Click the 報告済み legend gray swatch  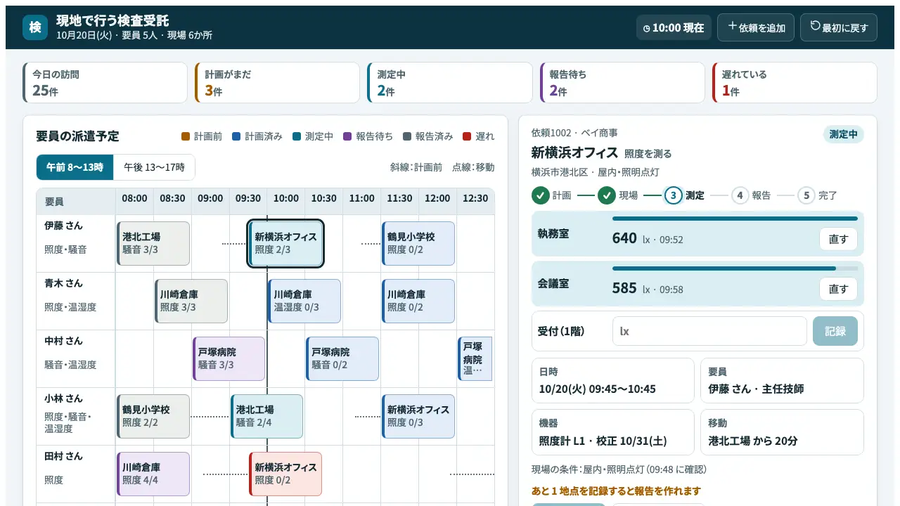coord(407,136)
